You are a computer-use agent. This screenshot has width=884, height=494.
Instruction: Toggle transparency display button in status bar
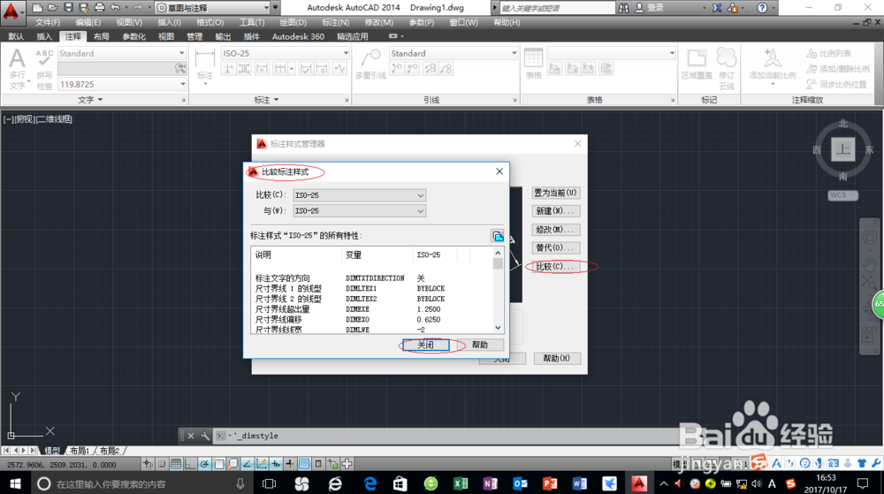304,464
